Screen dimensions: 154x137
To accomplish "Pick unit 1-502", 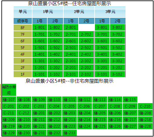I will (x=55, y=48).
